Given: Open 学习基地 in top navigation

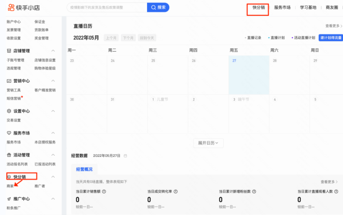Looking at the screenshot, I should pos(308,7).
